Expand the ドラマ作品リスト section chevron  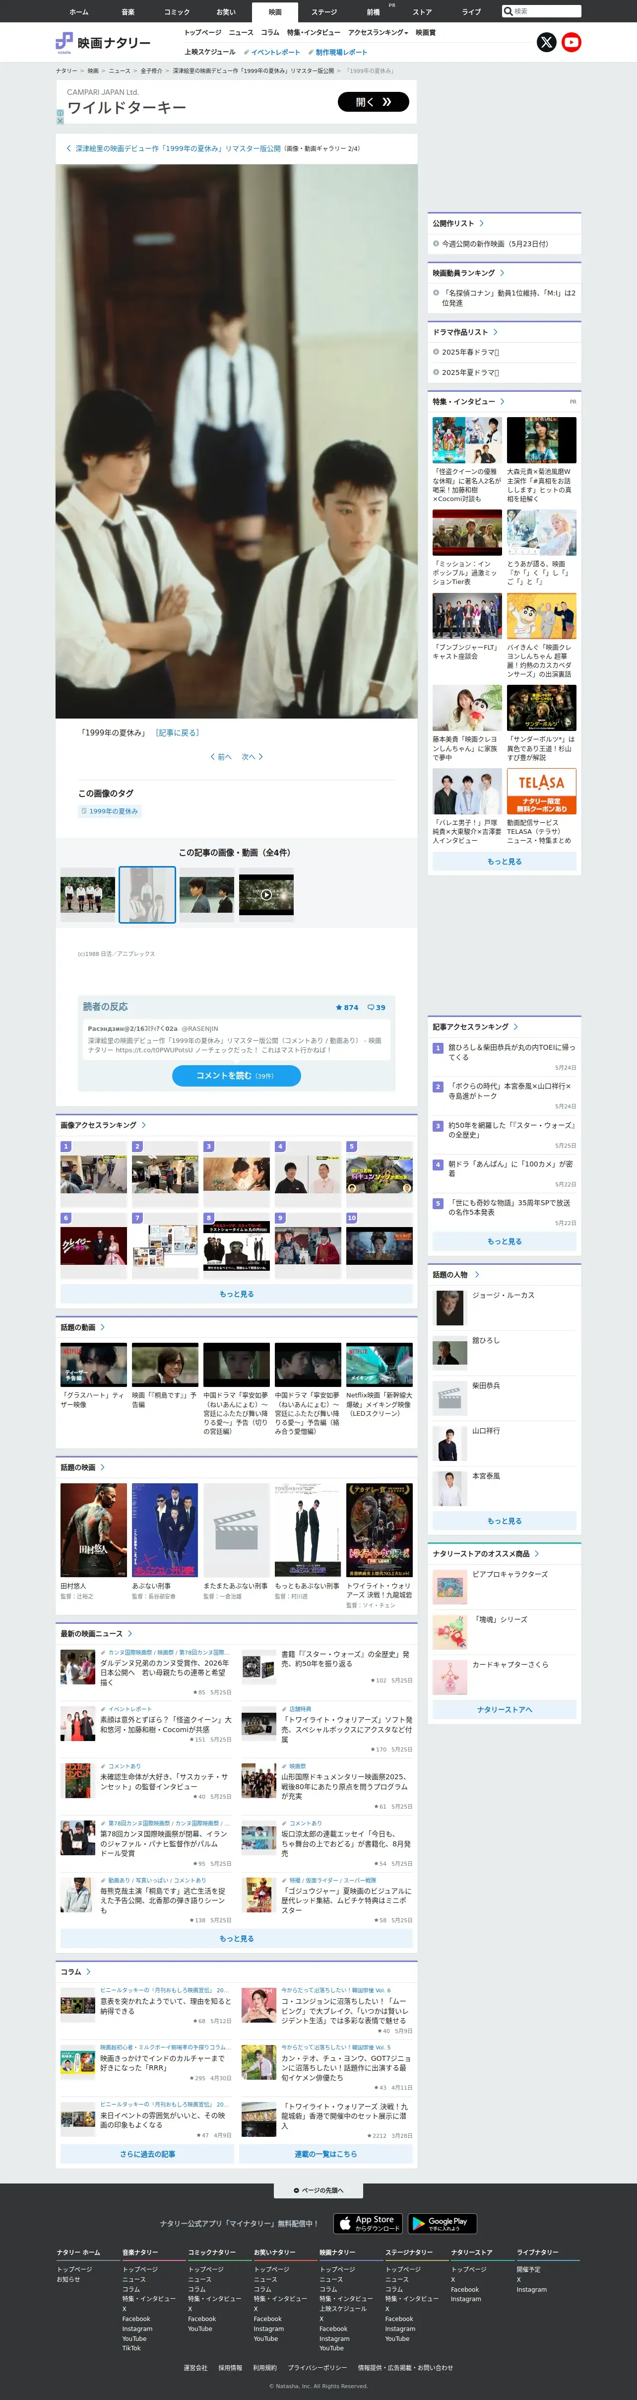click(496, 332)
